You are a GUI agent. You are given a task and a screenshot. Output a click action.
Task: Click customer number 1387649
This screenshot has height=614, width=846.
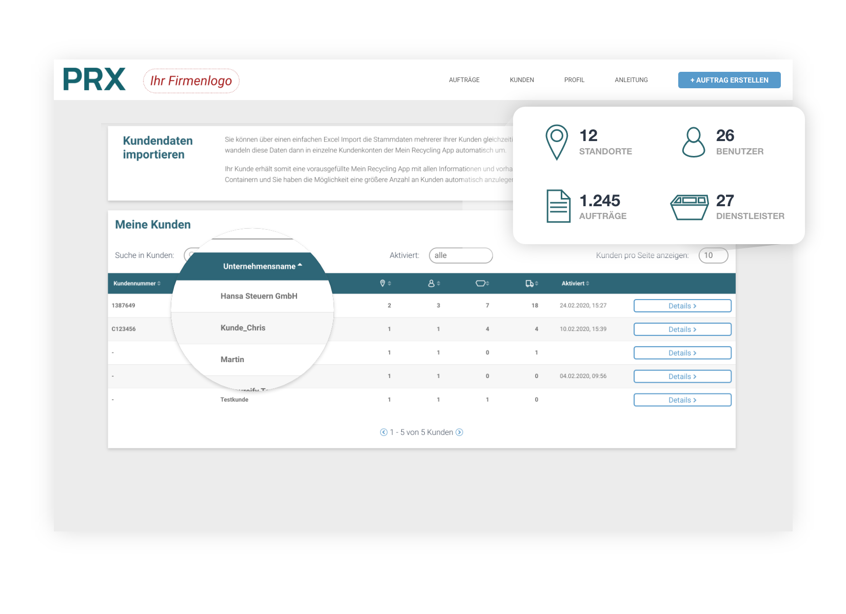pos(124,306)
